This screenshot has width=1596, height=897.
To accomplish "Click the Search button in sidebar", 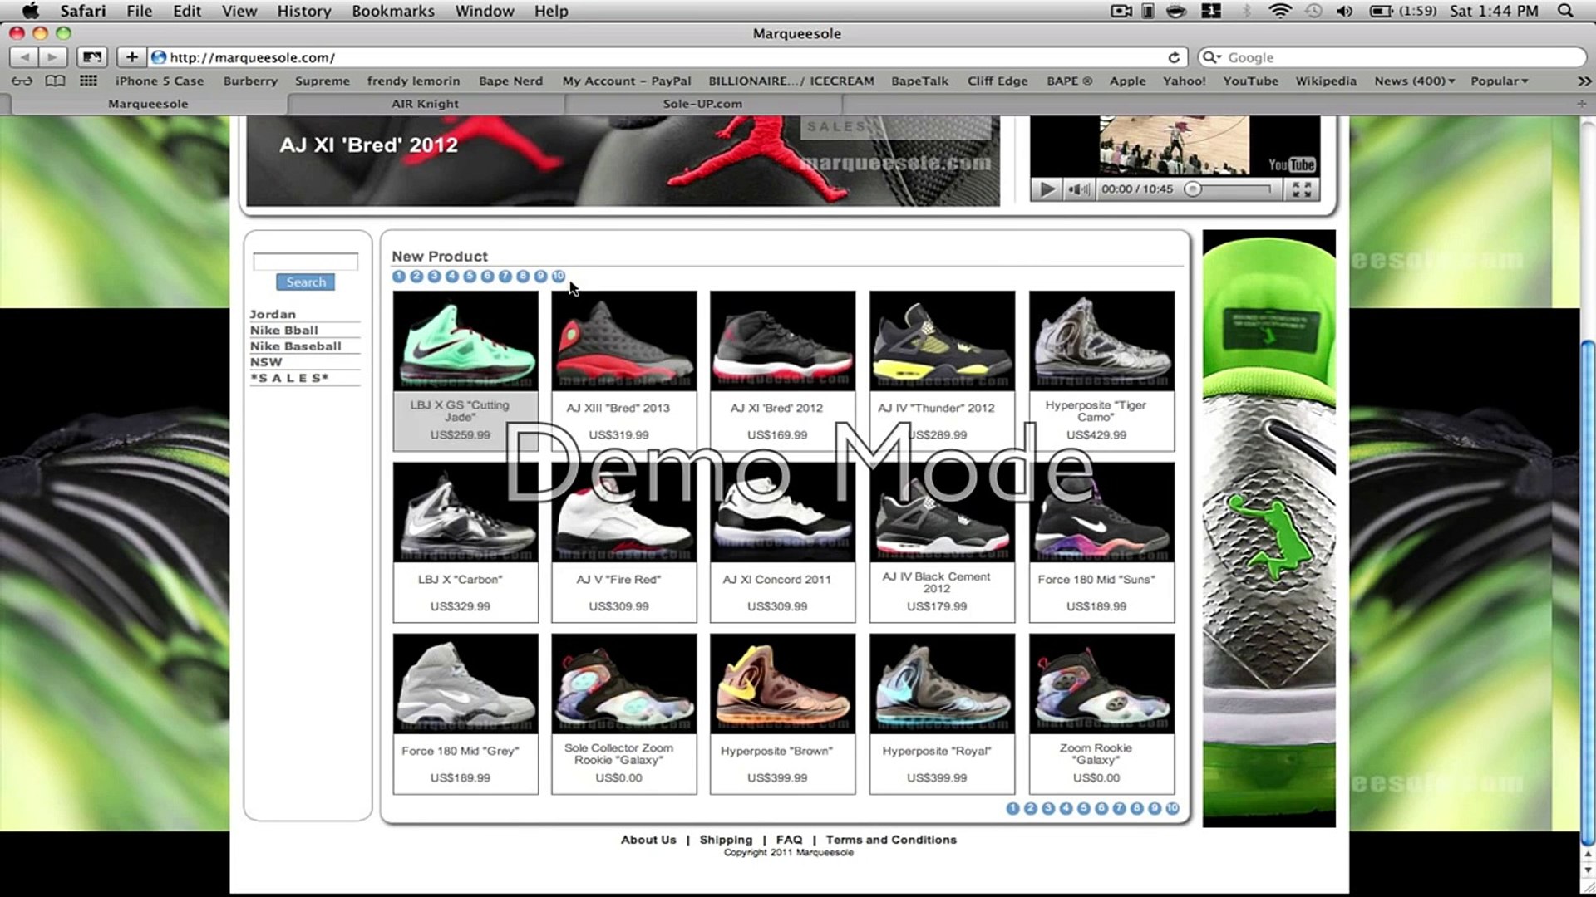I will [306, 282].
